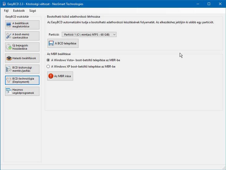The image size is (226, 170).
Task: Open Haladó beállítások chip icon
Action: pyautogui.click(x=9, y=58)
